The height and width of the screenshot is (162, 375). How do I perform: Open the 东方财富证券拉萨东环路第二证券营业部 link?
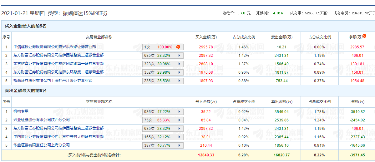(58, 72)
